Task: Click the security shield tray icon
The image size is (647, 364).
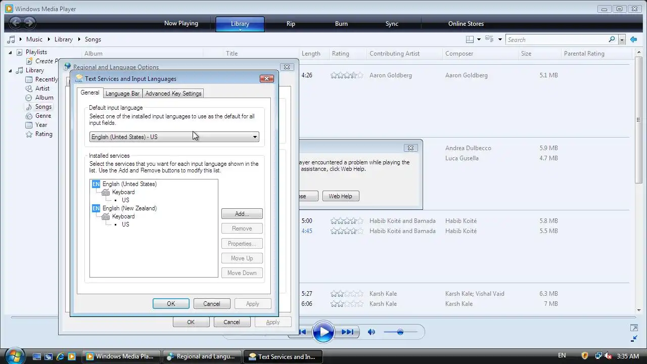Action: pyautogui.click(x=585, y=356)
